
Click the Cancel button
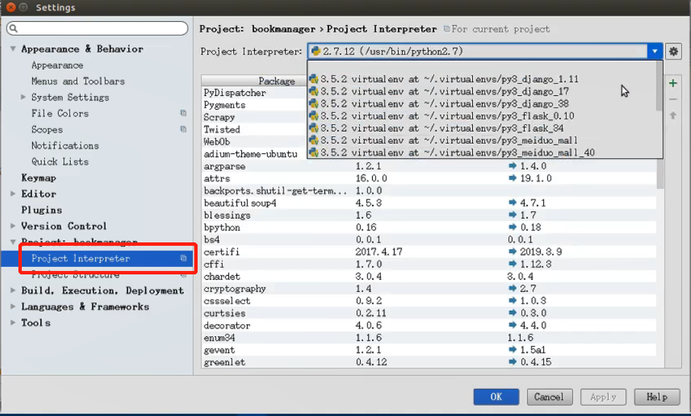click(549, 397)
